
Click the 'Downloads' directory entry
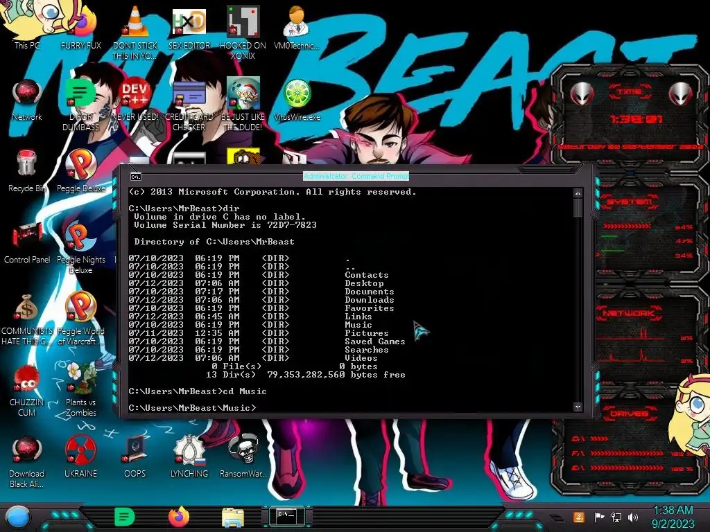click(x=370, y=300)
